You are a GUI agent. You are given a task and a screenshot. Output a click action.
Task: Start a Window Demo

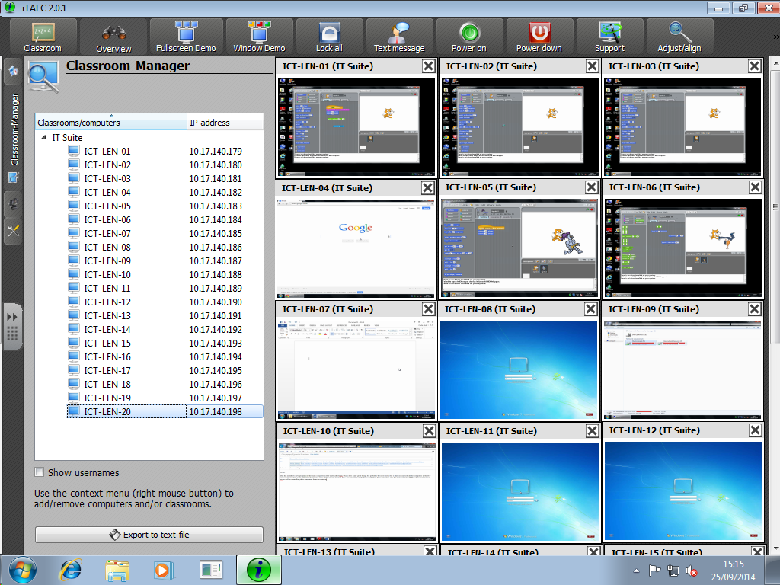[x=259, y=37]
